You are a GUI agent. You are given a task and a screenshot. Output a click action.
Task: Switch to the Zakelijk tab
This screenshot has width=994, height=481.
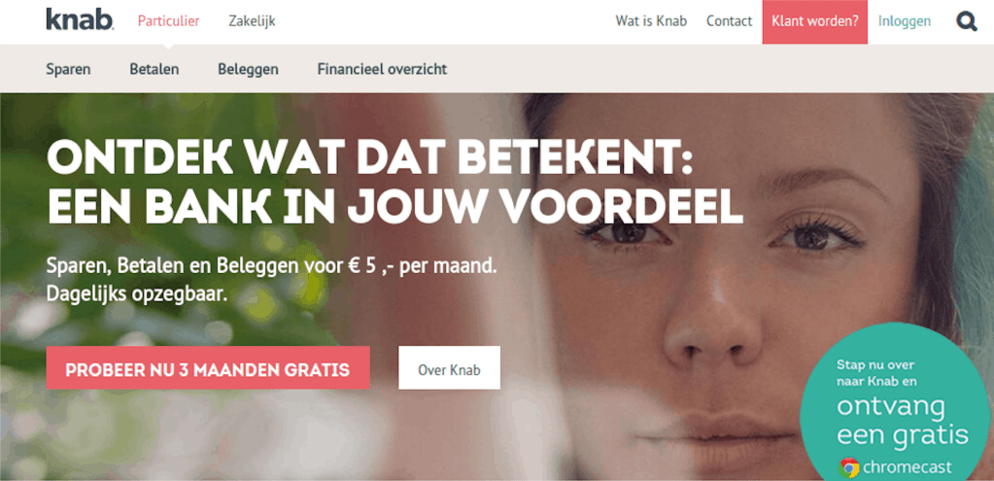pos(252,21)
